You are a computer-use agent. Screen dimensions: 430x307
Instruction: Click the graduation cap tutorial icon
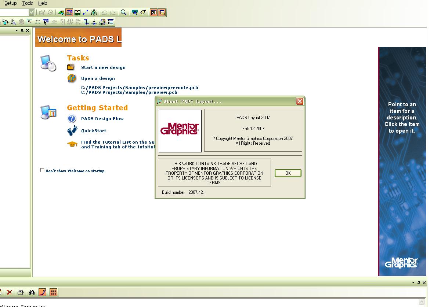pos(72,144)
